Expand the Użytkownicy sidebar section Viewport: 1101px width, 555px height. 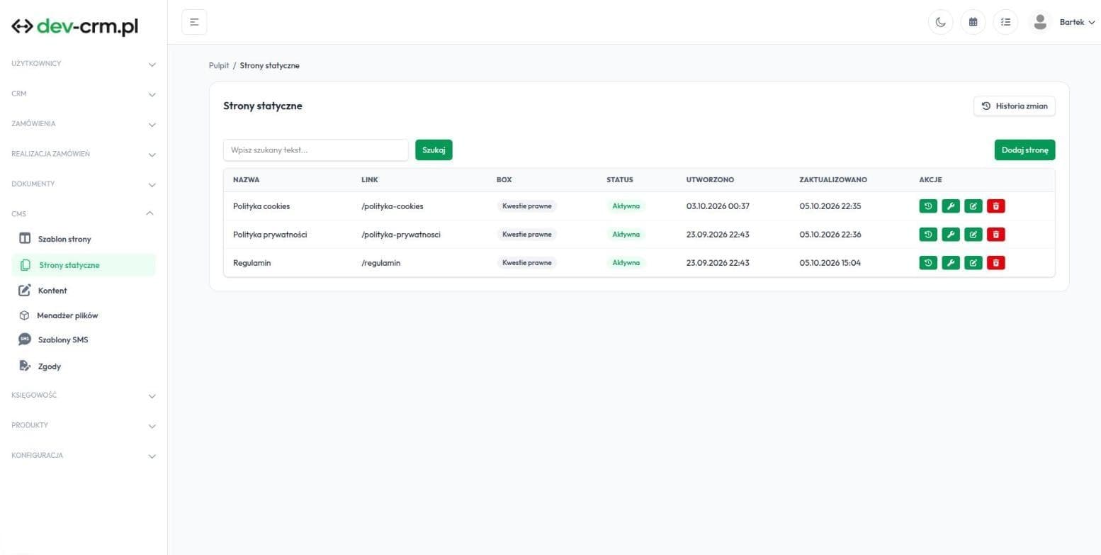click(84, 64)
